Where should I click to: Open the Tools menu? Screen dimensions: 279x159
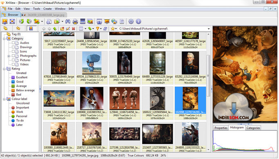tap(36, 9)
